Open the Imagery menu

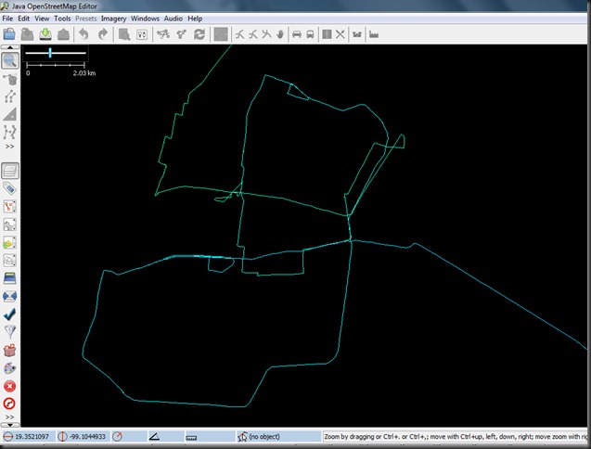[x=113, y=18]
